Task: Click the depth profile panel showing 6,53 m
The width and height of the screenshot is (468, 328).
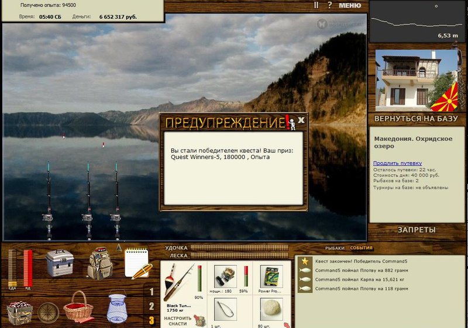Action: coord(417,21)
